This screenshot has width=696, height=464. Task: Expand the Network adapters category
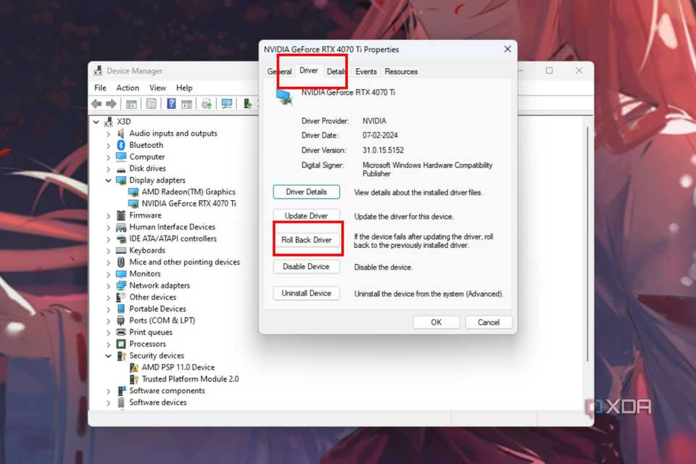(x=109, y=285)
